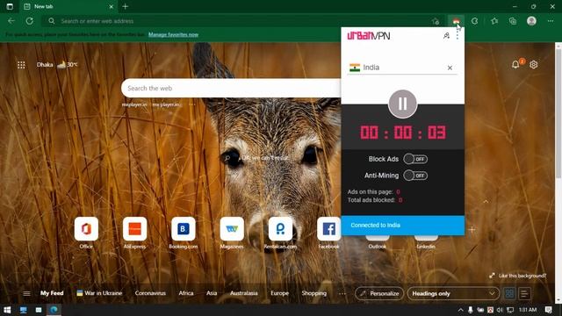Open more quick search suggestions ellipsis
Viewport: 562px width, 316px height.
(192, 104)
